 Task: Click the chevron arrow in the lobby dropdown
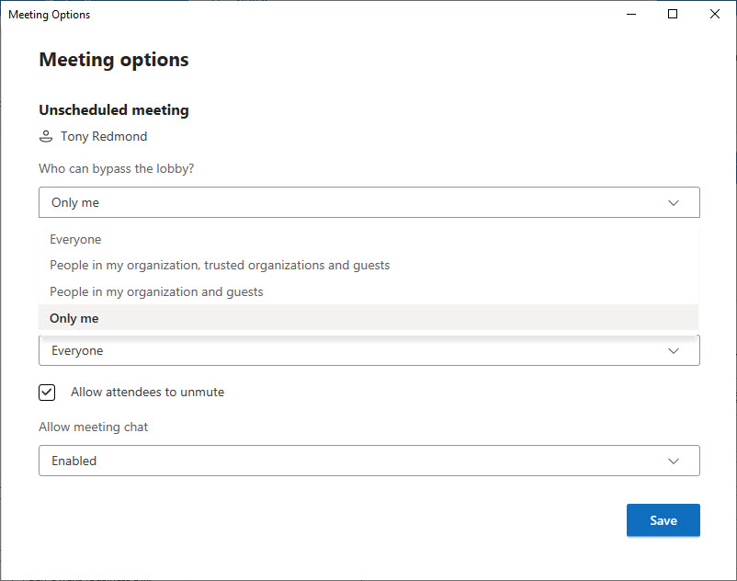(x=674, y=202)
